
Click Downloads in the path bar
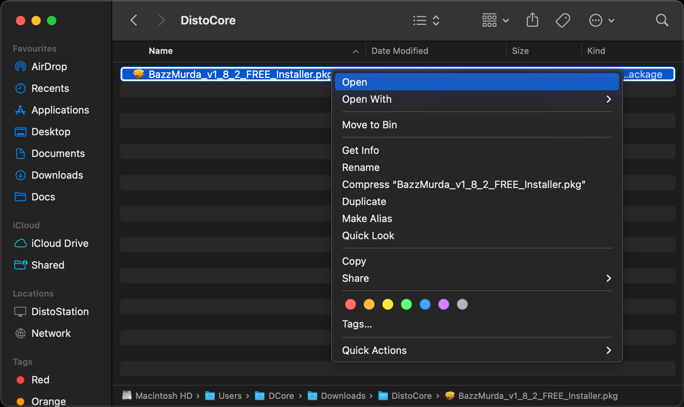point(337,396)
